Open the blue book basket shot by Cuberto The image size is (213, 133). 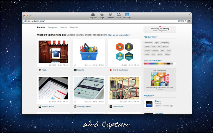click(x=89, y=52)
